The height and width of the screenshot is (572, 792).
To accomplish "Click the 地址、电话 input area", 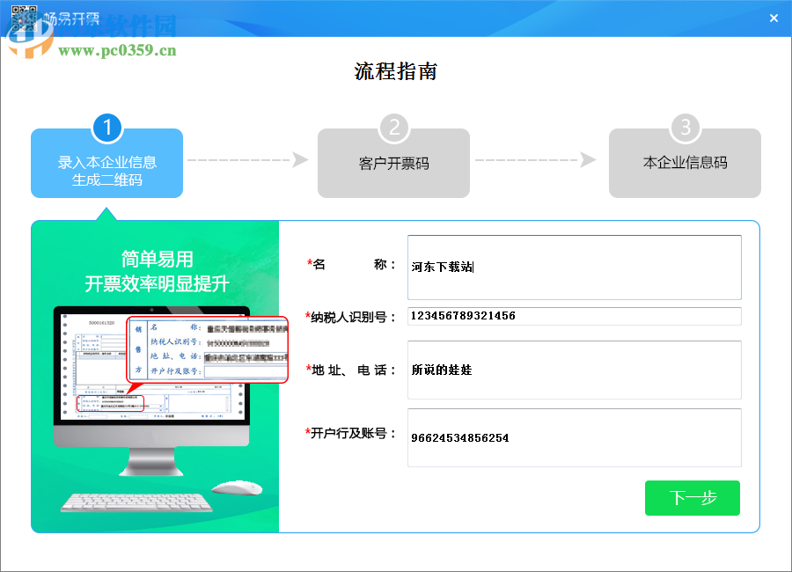I will pyautogui.click(x=572, y=370).
